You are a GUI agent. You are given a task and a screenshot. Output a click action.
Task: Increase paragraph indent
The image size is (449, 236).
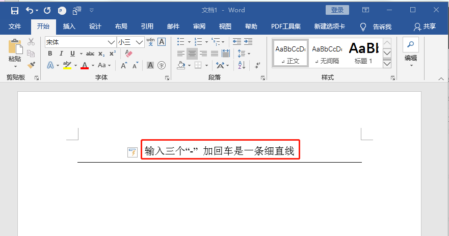[248, 42]
